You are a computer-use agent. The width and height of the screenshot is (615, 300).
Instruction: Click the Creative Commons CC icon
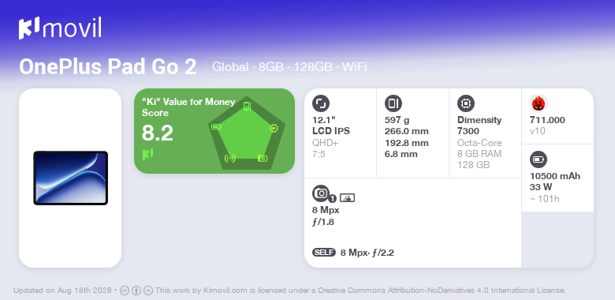pos(125,291)
